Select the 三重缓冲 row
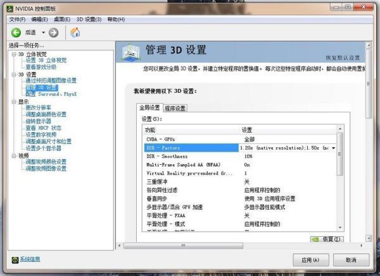This screenshot has width=380, height=276. coord(240,182)
